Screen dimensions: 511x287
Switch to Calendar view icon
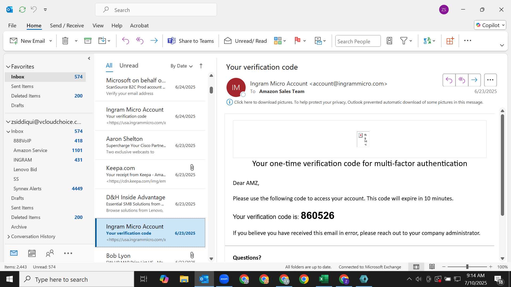point(32,253)
